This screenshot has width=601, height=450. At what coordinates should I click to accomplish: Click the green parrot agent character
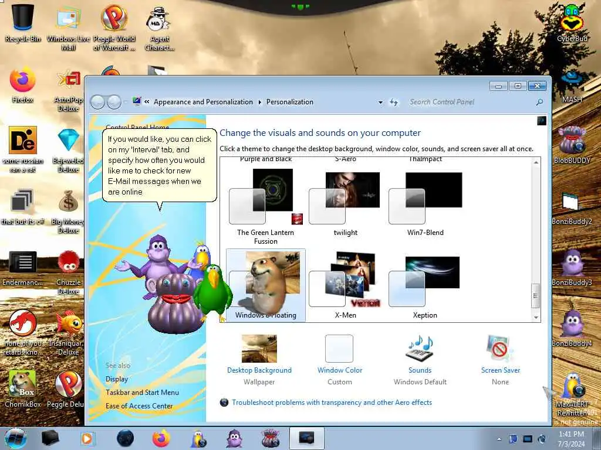(x=213, y=292)
